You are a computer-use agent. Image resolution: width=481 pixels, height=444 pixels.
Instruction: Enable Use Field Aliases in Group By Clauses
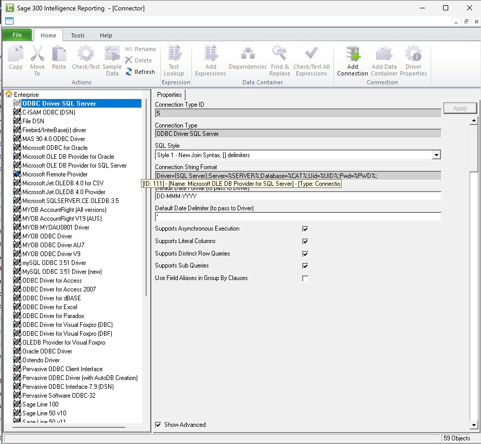[x=305, y=278]
